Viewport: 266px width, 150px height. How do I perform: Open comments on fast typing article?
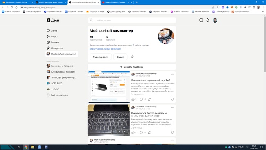click(141, 132)
